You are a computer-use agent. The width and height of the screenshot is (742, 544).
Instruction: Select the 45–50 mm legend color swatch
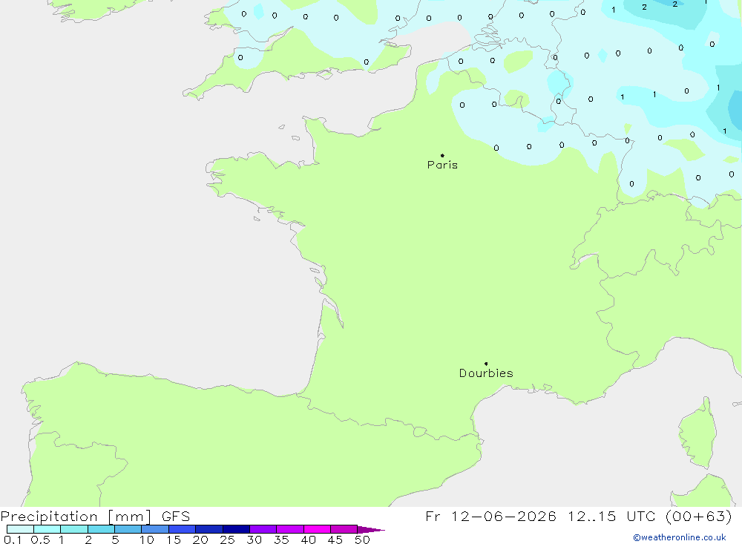[344, 529]
